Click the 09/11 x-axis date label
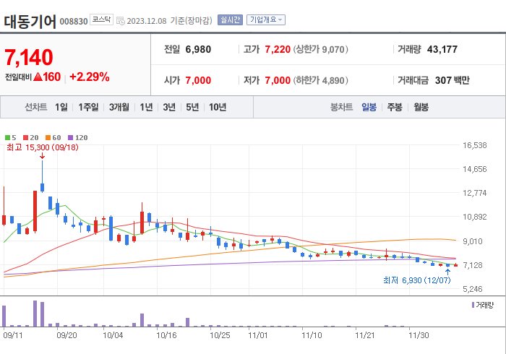 point(13,335)
